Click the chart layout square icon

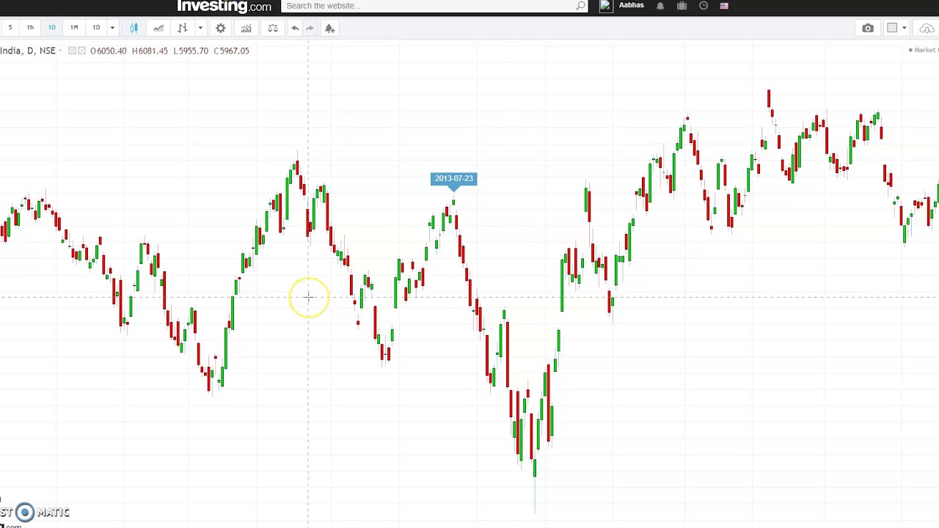point(892,28)
